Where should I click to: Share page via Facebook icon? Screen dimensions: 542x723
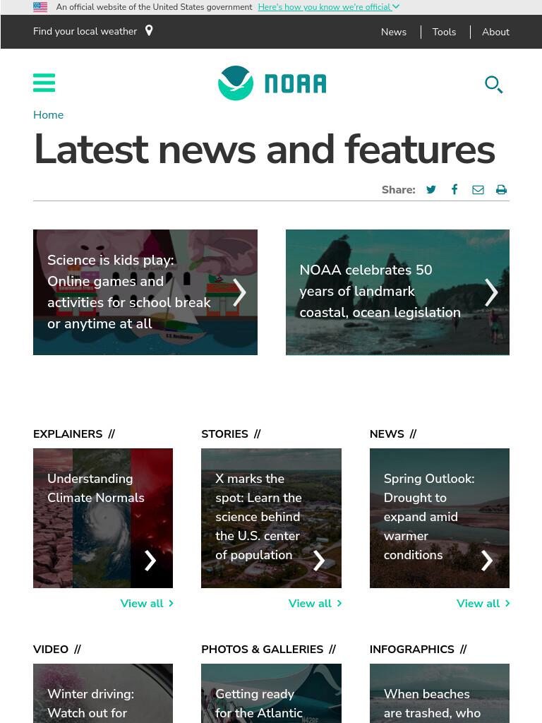click(454, 189)
